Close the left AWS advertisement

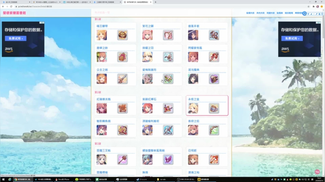(x=43, y=23)
